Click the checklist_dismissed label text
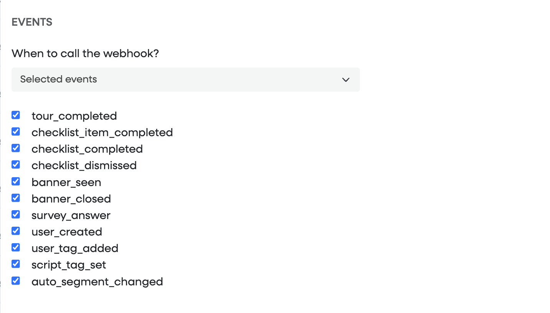550x313 pixels. pos(84,166)
